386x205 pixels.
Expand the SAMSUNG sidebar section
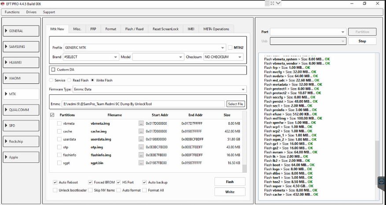21,47
